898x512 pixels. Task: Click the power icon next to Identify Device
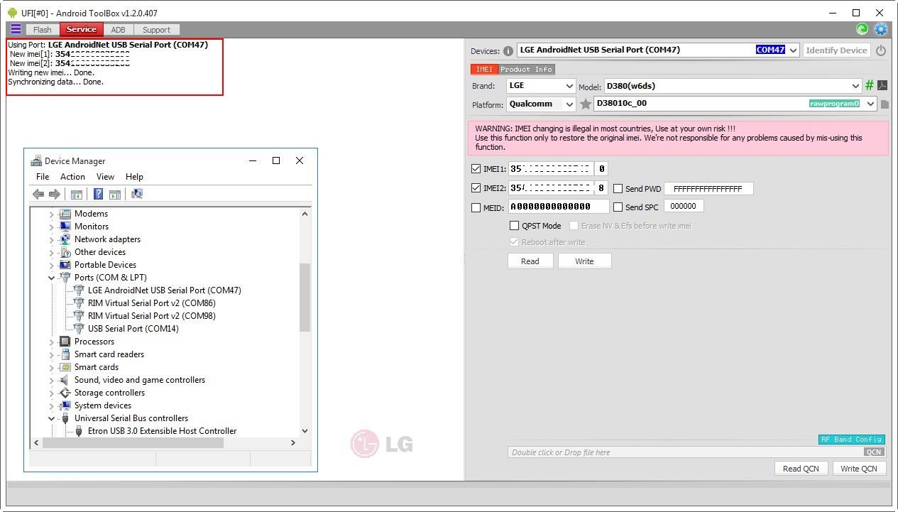pyautogui.click(x=881, y=50)
